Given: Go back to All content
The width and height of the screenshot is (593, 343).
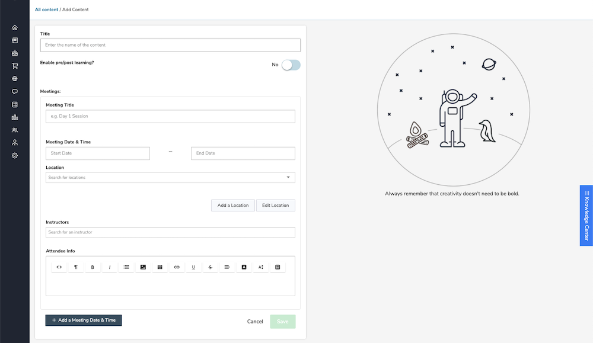Looking at the screenshot, I should [x=46, y=9].
